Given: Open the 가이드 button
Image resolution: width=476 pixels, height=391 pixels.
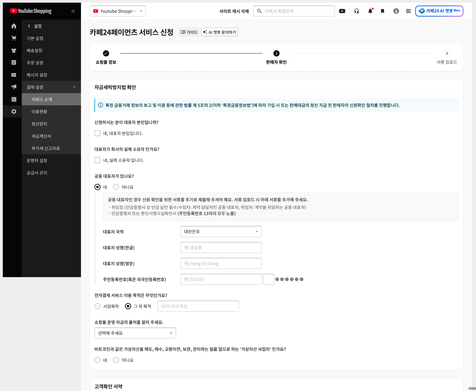Looking at the screenshot, I should (189, 32).
